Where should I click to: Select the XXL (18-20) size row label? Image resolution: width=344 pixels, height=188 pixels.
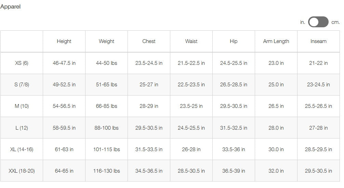[22, 171]
